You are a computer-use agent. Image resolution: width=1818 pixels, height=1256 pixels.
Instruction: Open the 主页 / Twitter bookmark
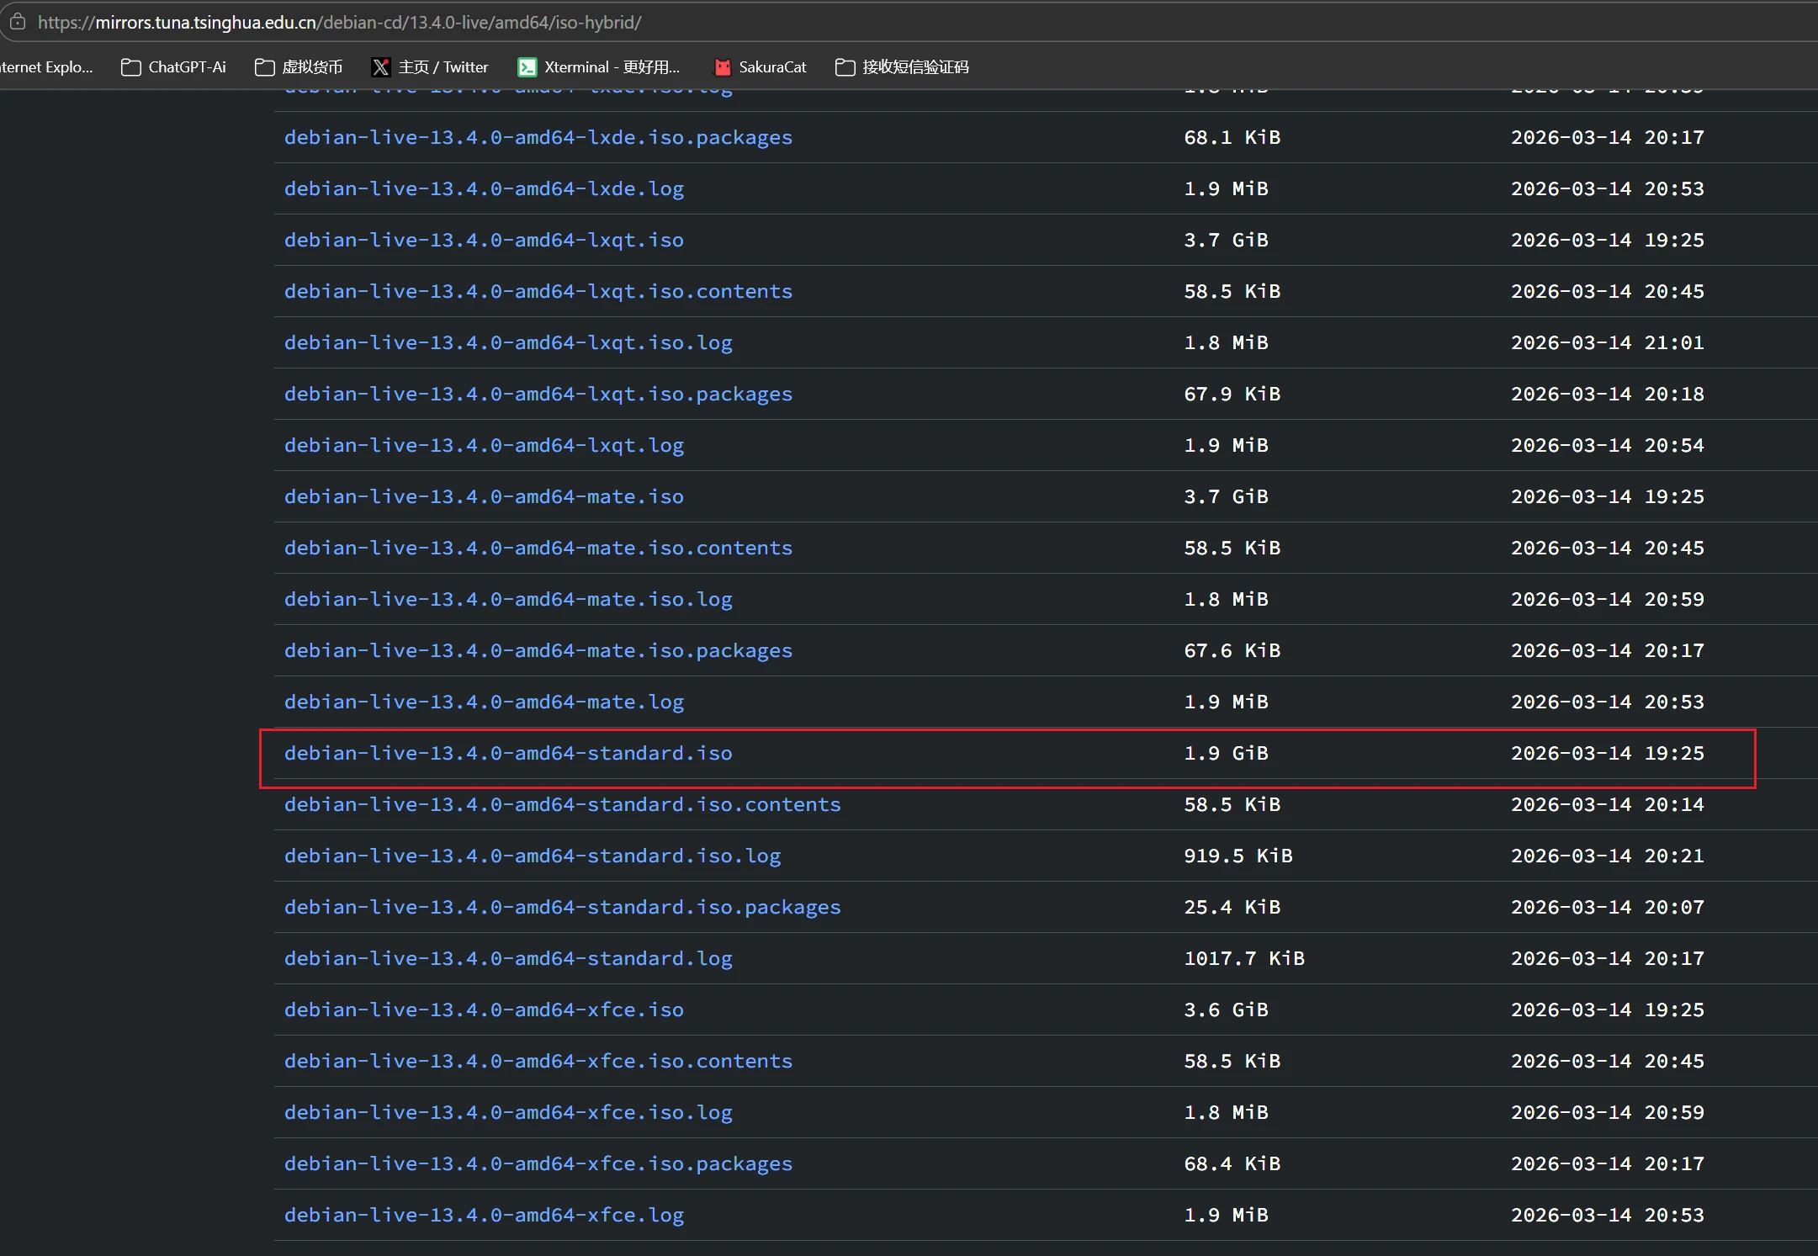tap(430, 67)
